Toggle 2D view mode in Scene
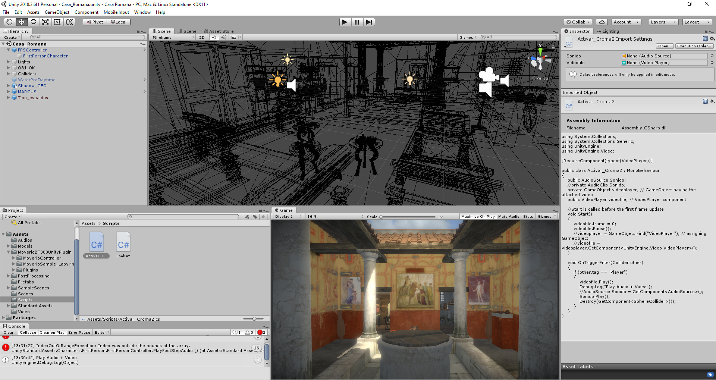The width and height of the screenshot is (716, 380). pyautogui.click(x=202, y=37)
